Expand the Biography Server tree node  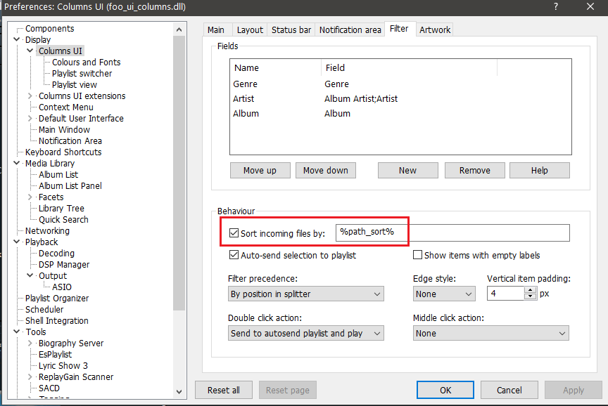[x=30, y=343]
